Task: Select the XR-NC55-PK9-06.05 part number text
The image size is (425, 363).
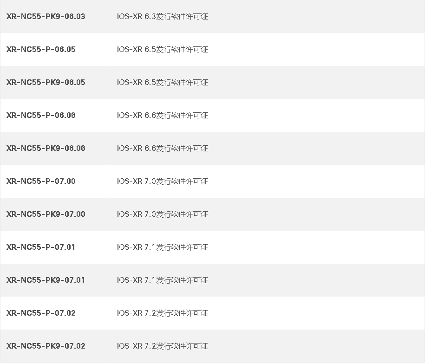Action: (46, 82)
